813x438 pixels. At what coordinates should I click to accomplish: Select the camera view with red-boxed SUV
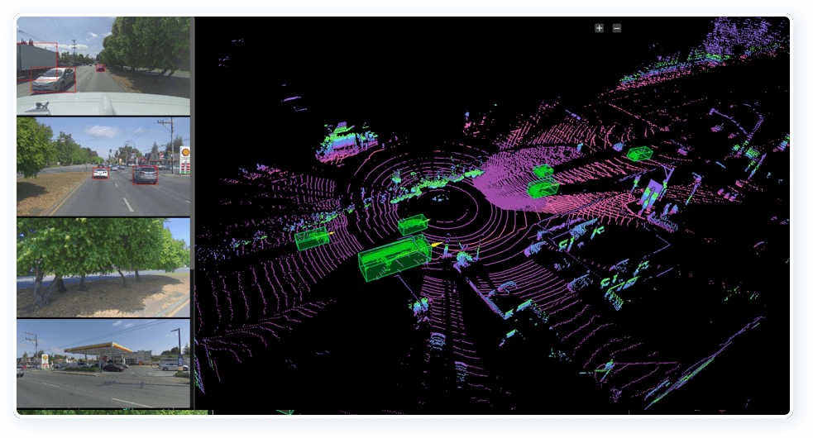click(103, 166)
